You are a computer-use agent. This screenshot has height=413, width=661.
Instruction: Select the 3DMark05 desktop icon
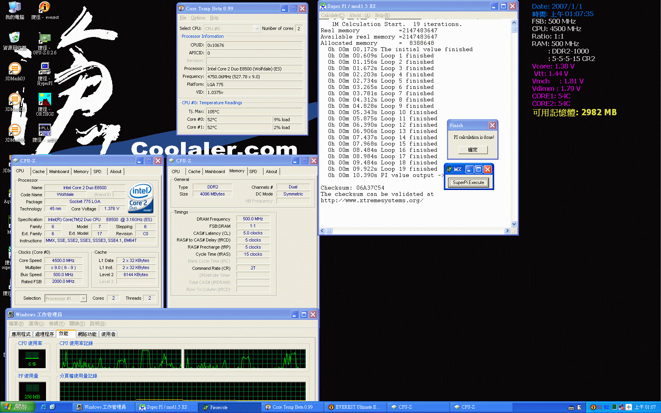[x=15, y=102]
